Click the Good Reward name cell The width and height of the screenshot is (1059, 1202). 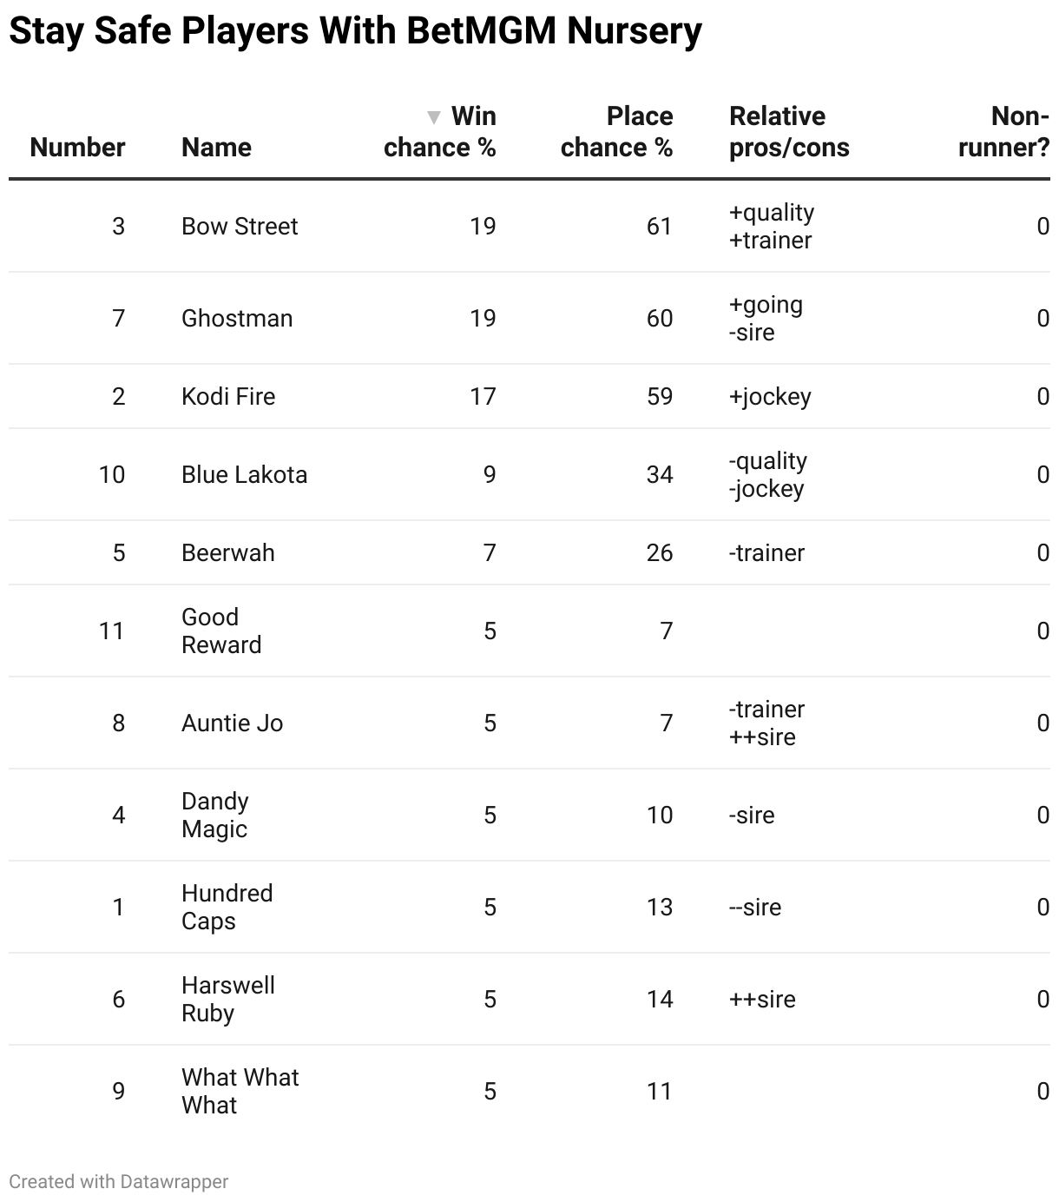click(x=221, y=631)
